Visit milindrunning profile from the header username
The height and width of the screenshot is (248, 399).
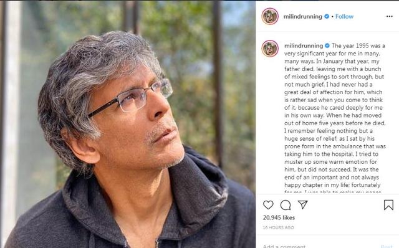tap(302, 17)
